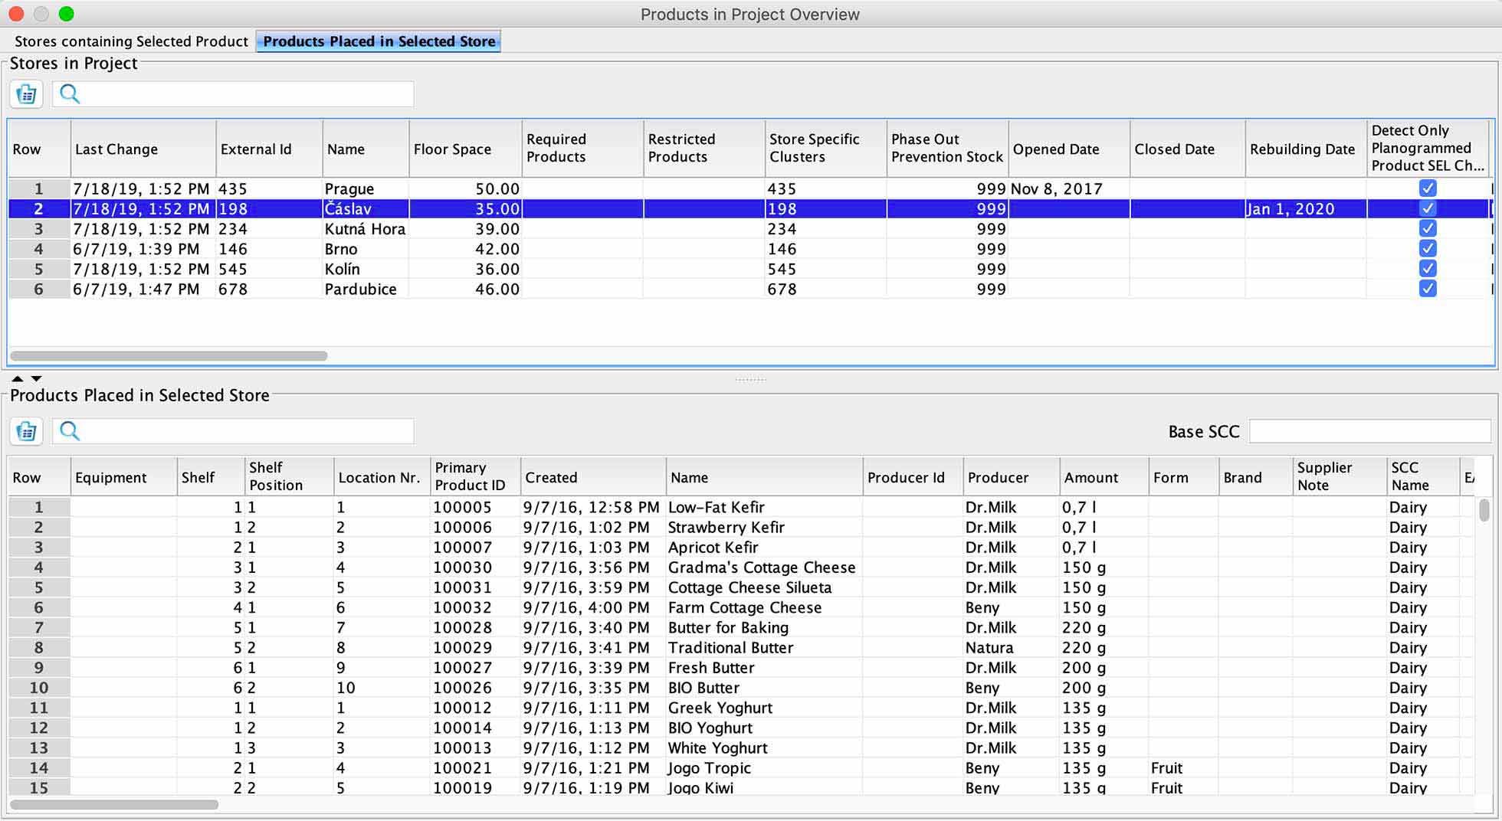The height and width of the screenshot is (821, 1502).
Task: Switch to Stores containing Selected Product tab
Action: tap(131, 41)
